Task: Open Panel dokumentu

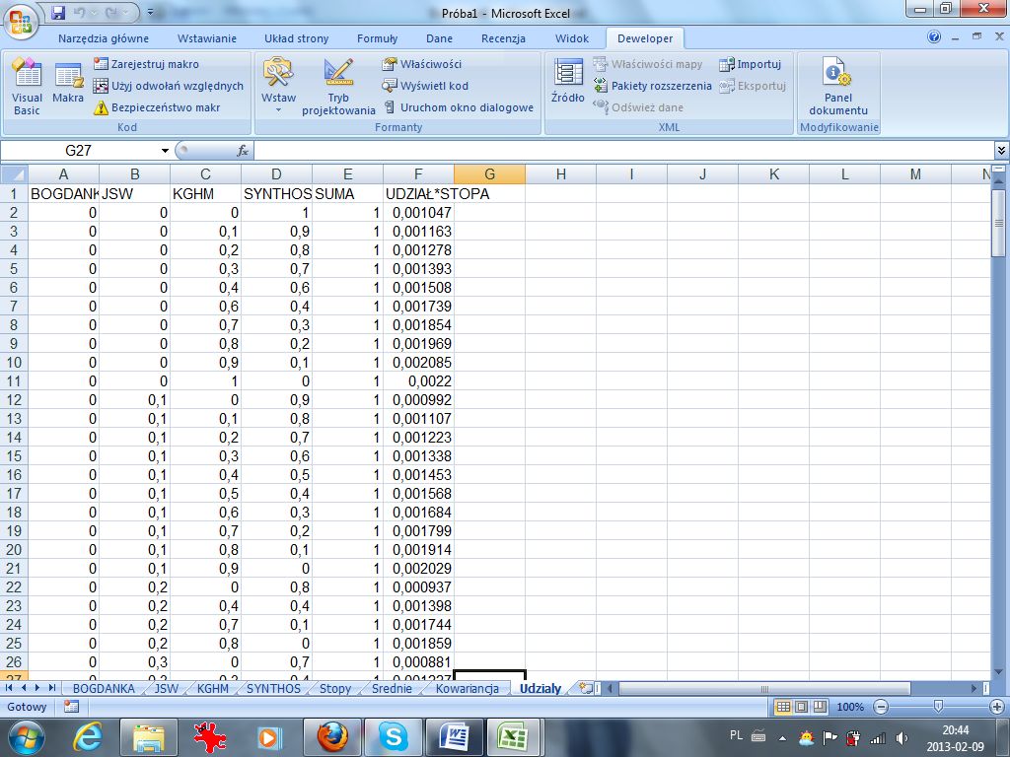Action: [838, 87]
